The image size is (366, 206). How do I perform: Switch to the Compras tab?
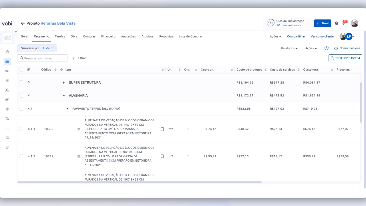(89, 36)
